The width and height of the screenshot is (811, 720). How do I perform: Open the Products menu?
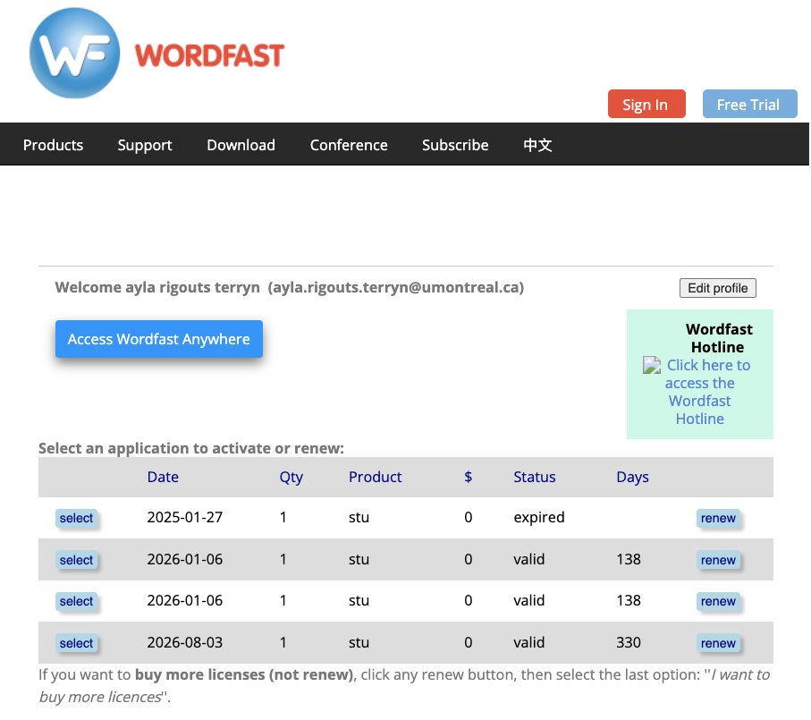[53, 145]
